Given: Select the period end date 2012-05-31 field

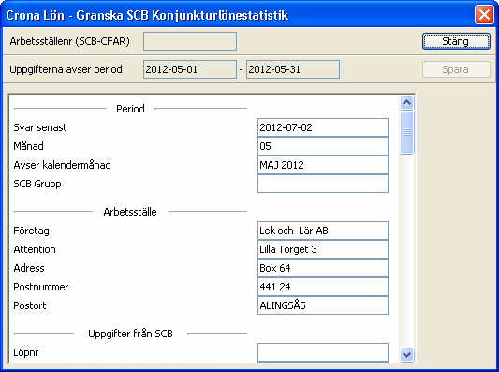Looking at the screenshot, I should click(x=293, y=69).
